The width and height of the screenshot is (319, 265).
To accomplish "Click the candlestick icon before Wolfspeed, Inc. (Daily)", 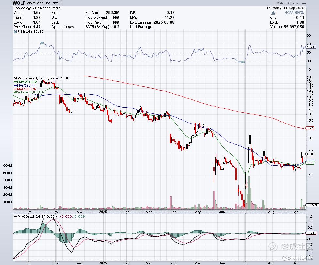I will tap(15, 78).
